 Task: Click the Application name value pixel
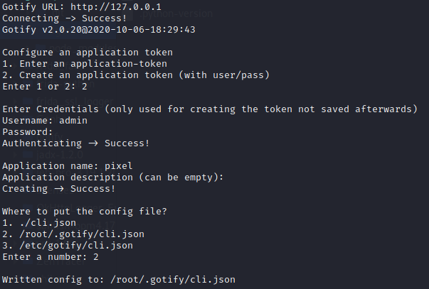(119, 165)
